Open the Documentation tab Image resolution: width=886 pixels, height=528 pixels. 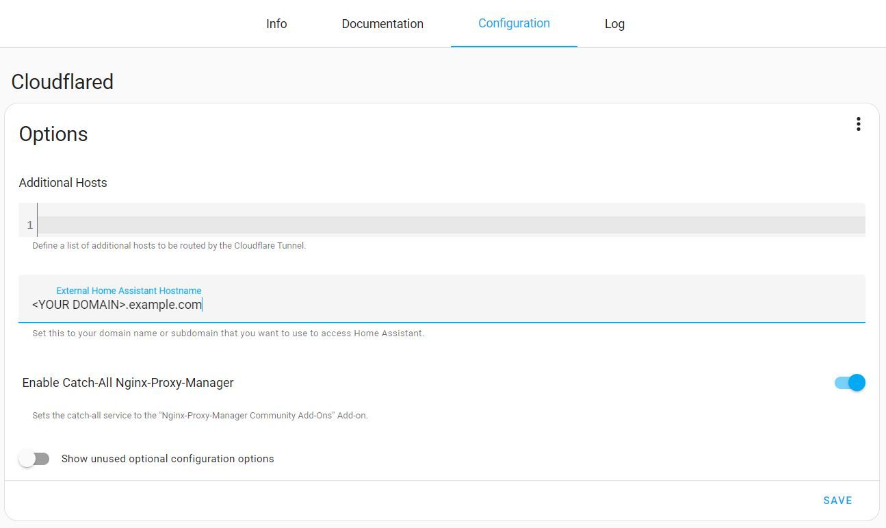pos(382,24)
